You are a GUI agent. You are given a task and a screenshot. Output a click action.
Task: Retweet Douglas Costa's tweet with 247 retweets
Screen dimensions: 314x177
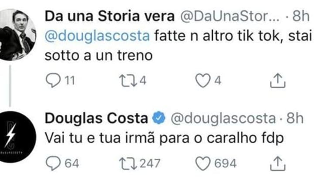128,163
